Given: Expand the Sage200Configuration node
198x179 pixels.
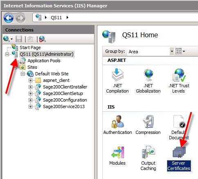Looking at the screenshot, I should pos(30,100).
